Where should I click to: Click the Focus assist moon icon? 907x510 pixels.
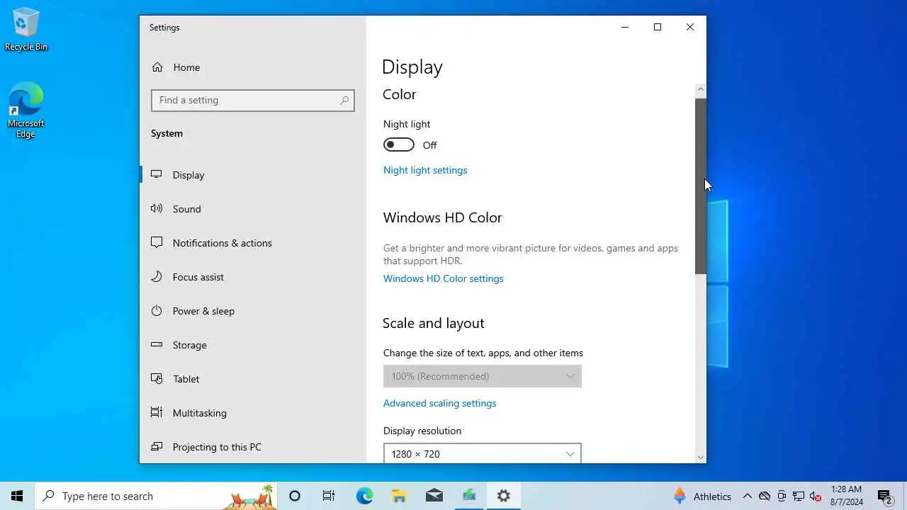(x=157, y=276)
